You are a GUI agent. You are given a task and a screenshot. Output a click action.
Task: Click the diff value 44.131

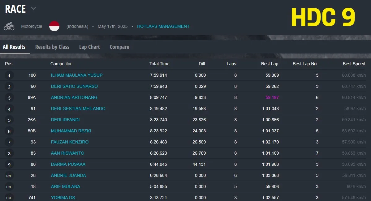199,164
